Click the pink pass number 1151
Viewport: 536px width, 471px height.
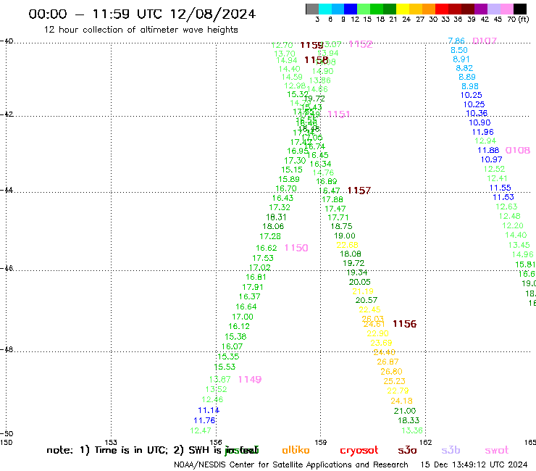(x=339, y=114)
